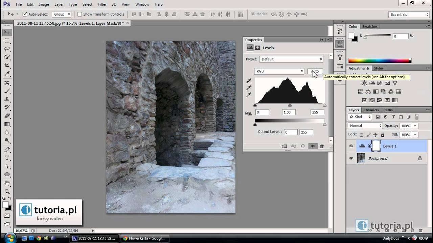The height and width of the screenshot is (243, 433).
Task: Select the Rectangular Marquee tool
Action: [7, 41]
